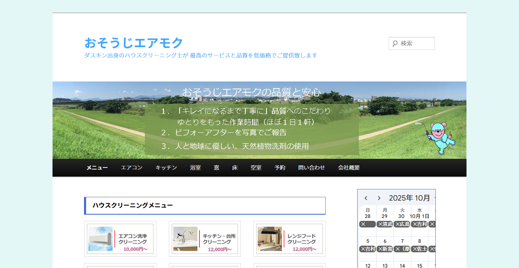
Task: Click the ×吉村 event badge on October 1
Action: click(419, 224)
